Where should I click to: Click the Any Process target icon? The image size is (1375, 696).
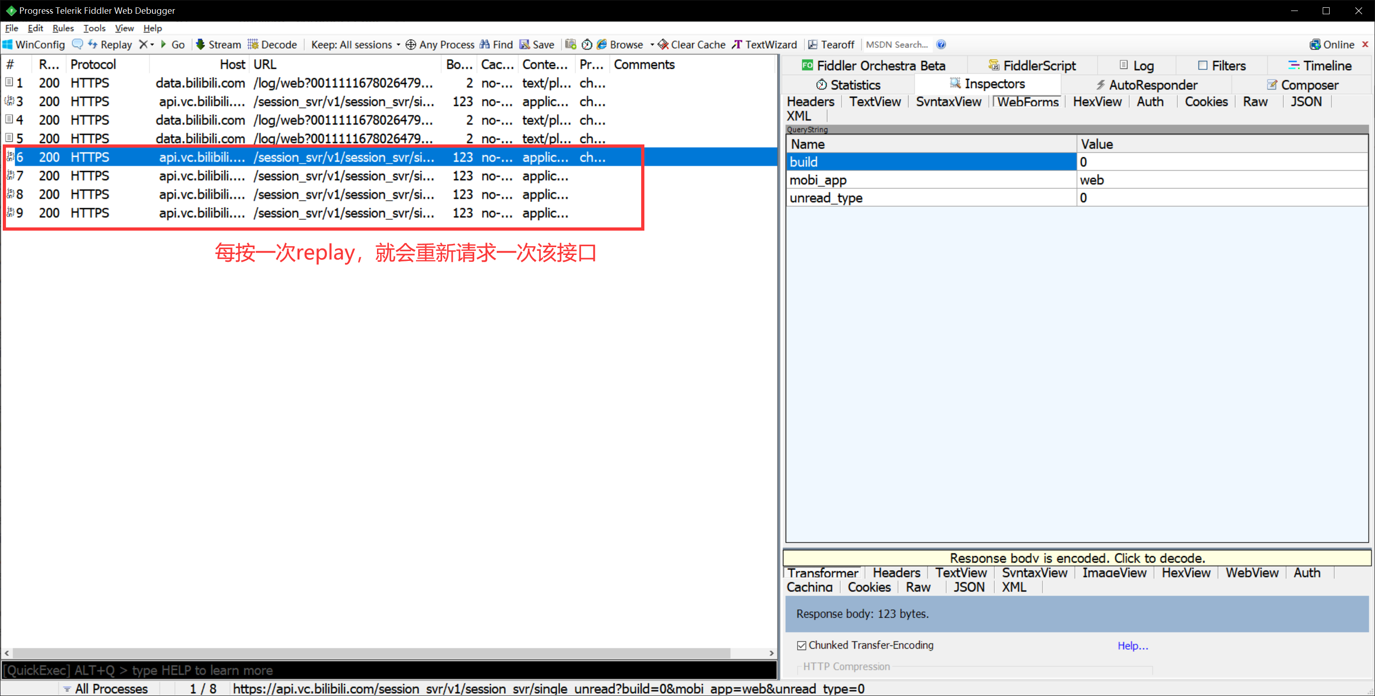point(410,45)
